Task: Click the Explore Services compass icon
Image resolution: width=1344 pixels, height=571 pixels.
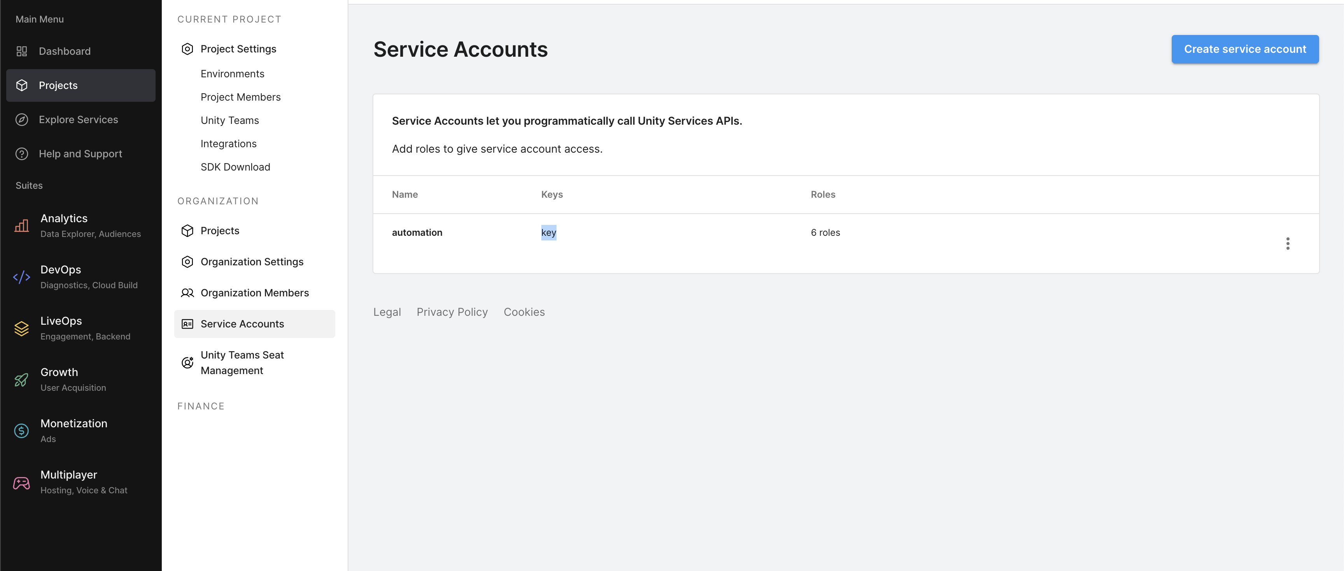Action: 21,120
